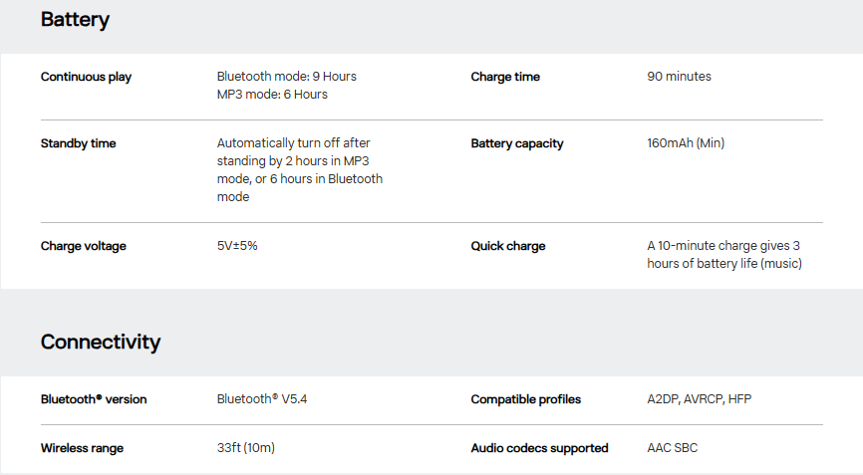Select the "5V±5%" value

coord(237,246)
